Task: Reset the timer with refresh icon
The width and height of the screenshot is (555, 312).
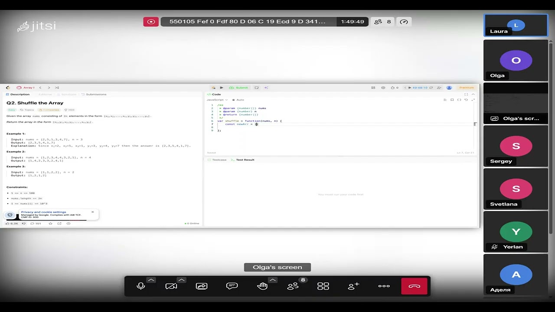Action: pos(432,88)
